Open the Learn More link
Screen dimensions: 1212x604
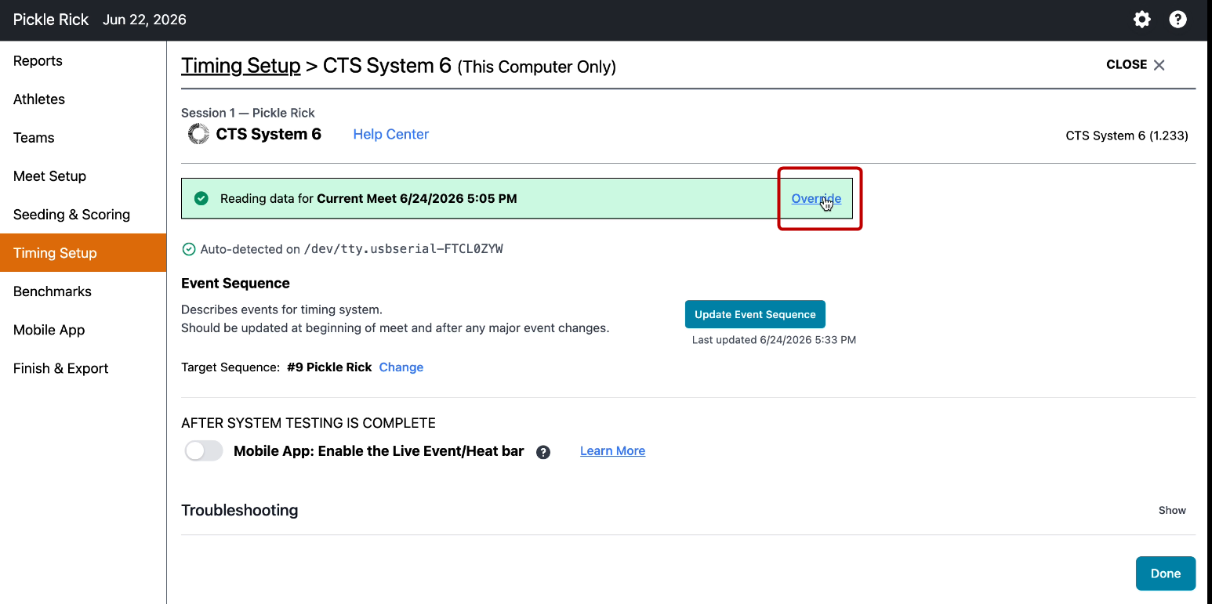[x=612, y=450]
